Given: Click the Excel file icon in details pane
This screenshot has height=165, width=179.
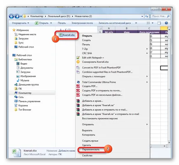Looking at the screenshot, I should 16,153.
